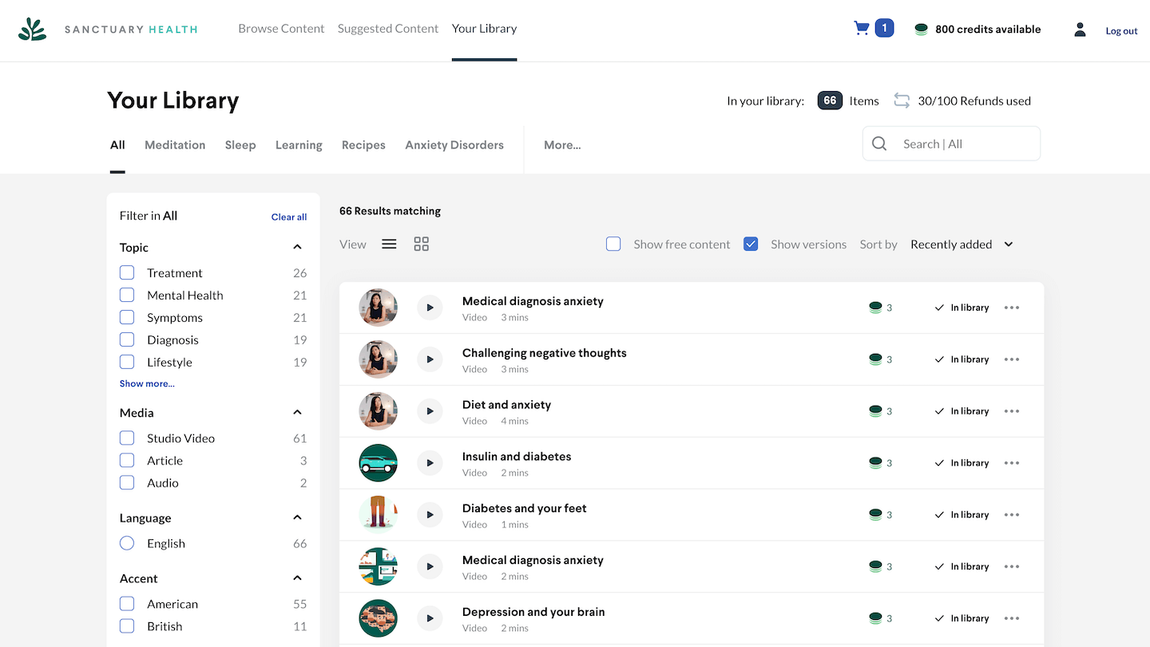Select the English language radio button
The width and height of the screenshot is (1150, 647).
tap(127, 544)
